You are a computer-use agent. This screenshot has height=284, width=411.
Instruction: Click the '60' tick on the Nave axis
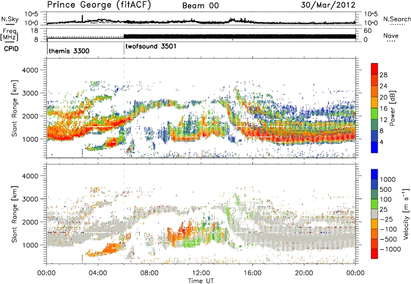[x=368, y=31]
